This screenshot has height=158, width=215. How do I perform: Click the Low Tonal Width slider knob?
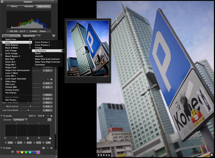tap(28, 110)
